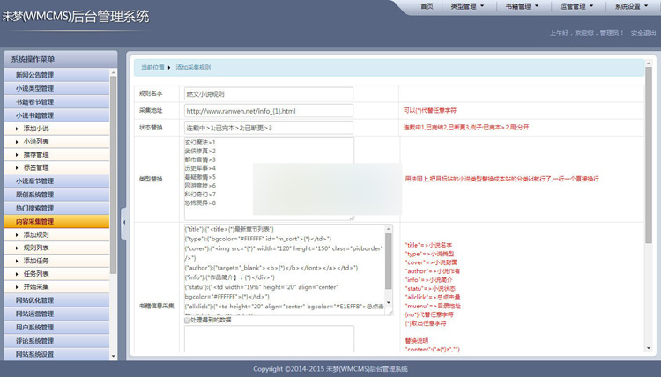Click the 规则名字 field label

151,93
